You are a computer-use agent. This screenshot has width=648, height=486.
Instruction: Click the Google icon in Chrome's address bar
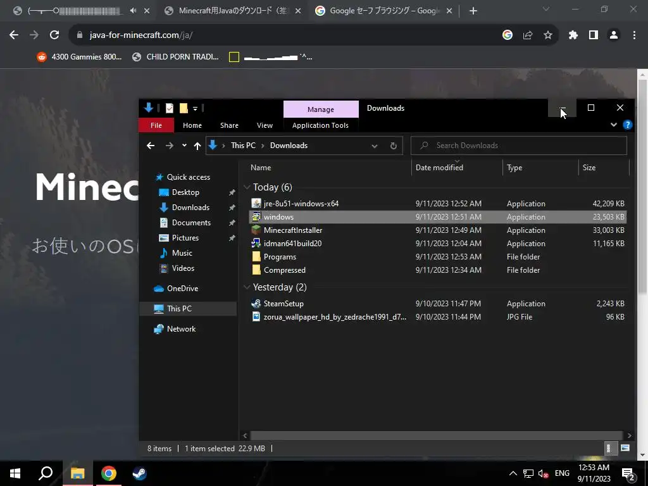click(x=508, y=35)
